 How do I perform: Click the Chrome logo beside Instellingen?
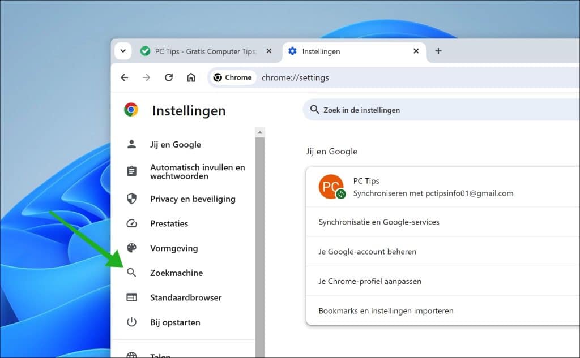coord(131,110)
